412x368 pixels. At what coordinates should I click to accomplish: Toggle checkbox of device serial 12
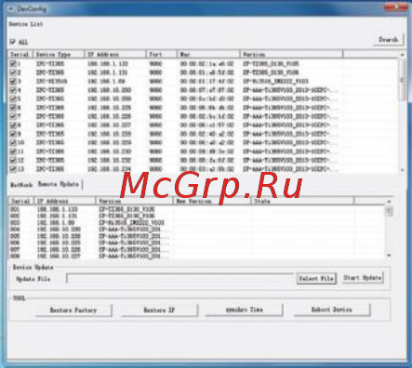point(13,160)
